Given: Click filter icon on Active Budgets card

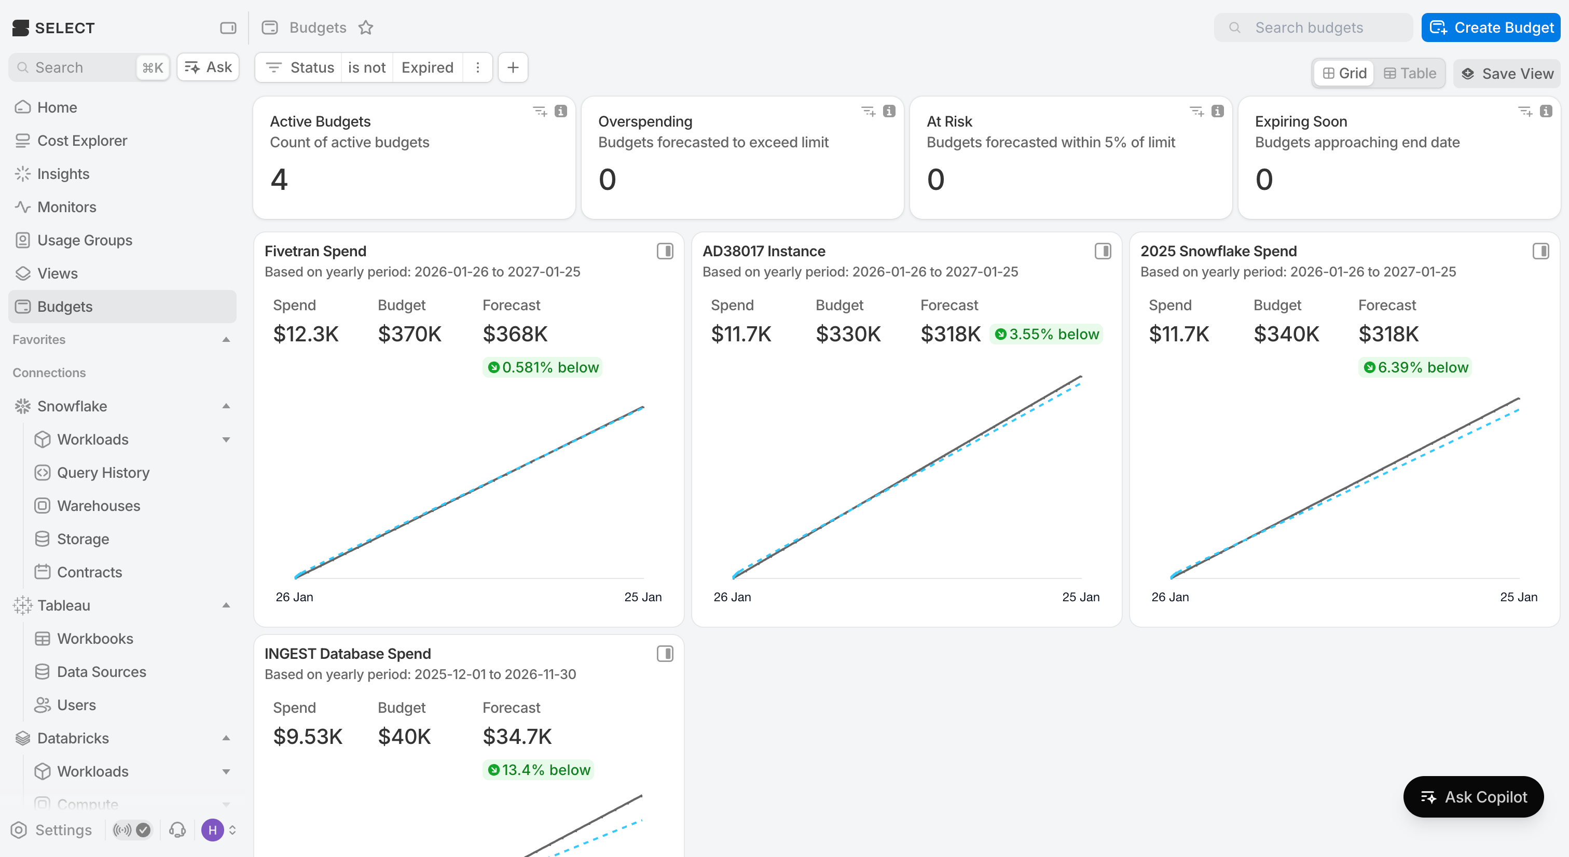Looking at the screenshot, I should [x=540, y=111].
